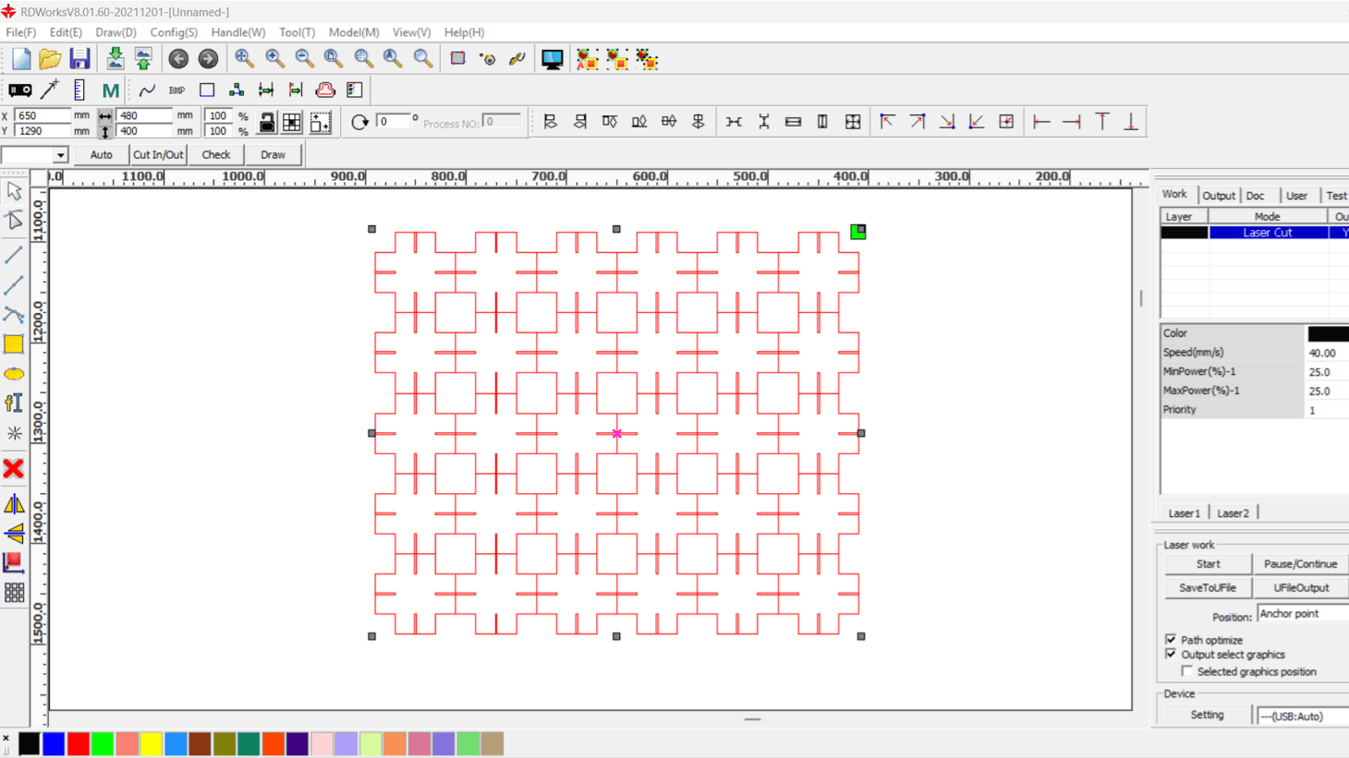Viewport: 1349px width, 758px height.
Task: Click the rotation angle input field
Action: [392, 121]
